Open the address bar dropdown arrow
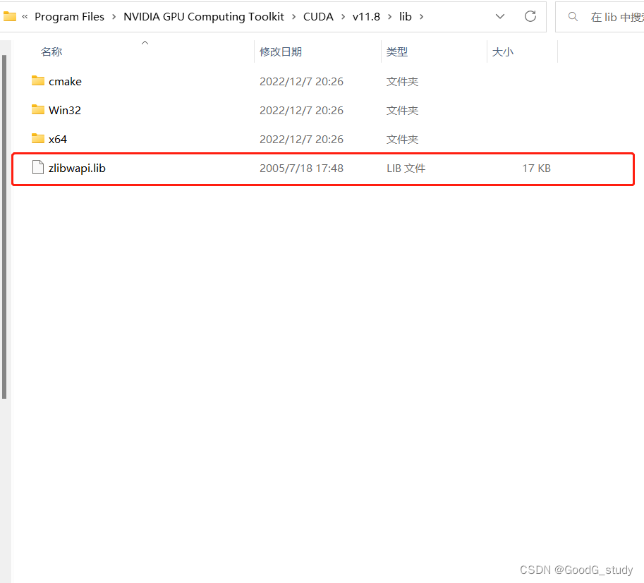This screenshot has height=583, width=644. 500,16
